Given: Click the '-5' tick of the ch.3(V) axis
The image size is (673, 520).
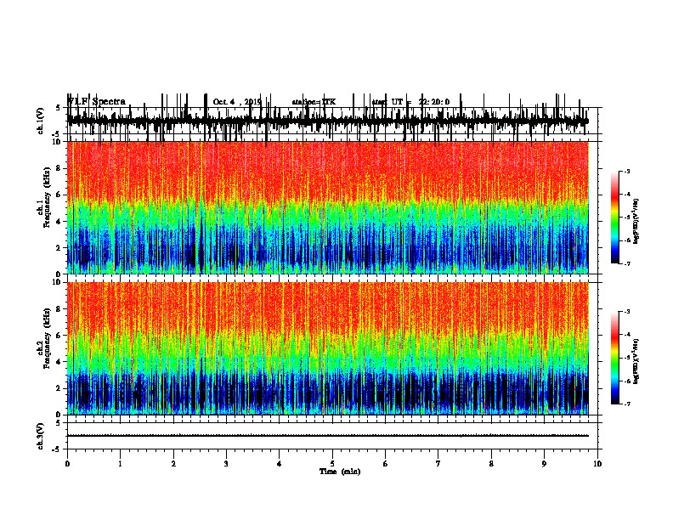Looking at the screenshot, I should pos(57,449).
